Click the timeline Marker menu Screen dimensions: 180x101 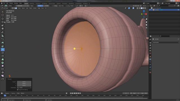pos(22,93)
